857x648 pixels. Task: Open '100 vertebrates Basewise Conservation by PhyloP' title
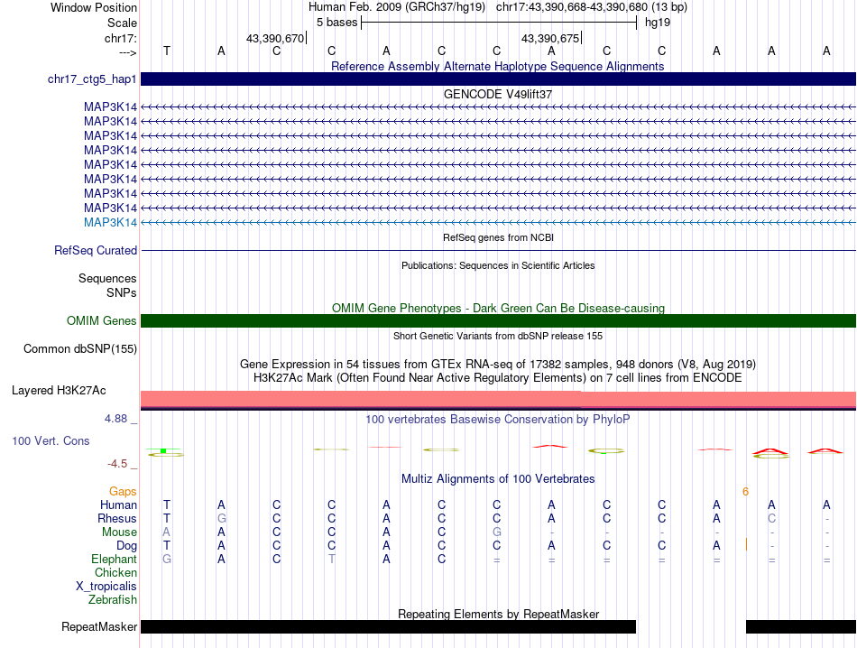[497, 420]
